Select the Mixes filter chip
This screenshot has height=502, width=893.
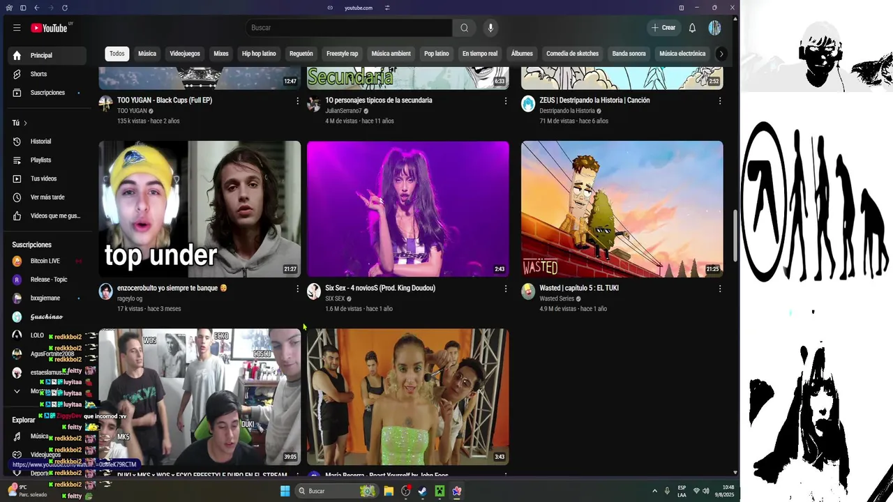point(221,54)
